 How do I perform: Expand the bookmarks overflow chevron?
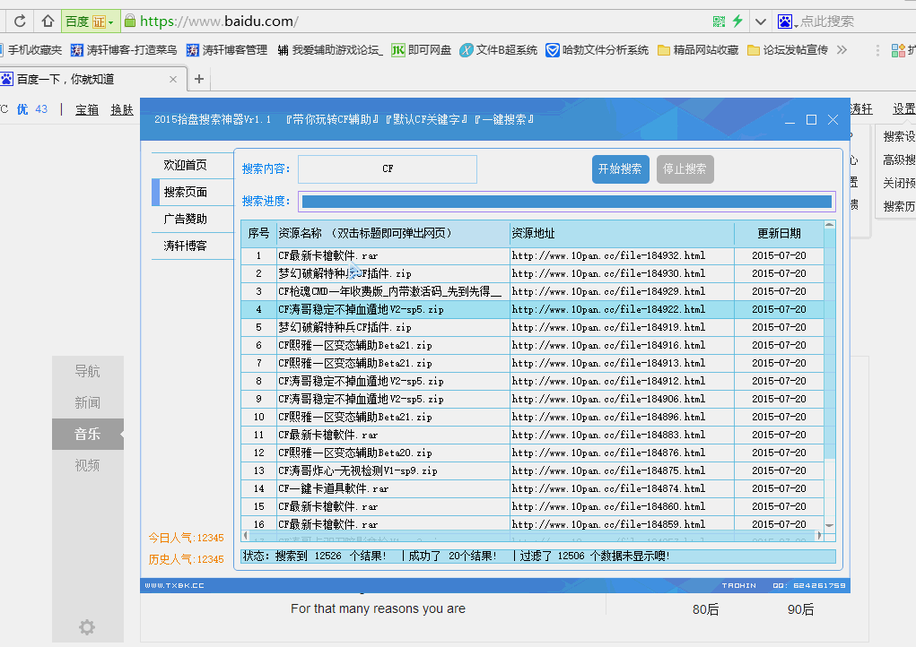(842, 50)
